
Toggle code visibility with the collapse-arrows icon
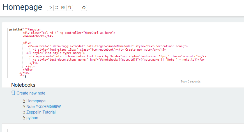coord(57,8)
